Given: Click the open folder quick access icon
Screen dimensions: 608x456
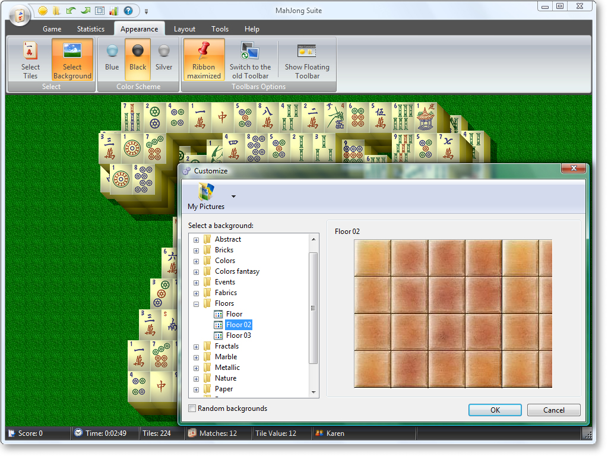Looking at the screenshot, I should tap(56, 11).
